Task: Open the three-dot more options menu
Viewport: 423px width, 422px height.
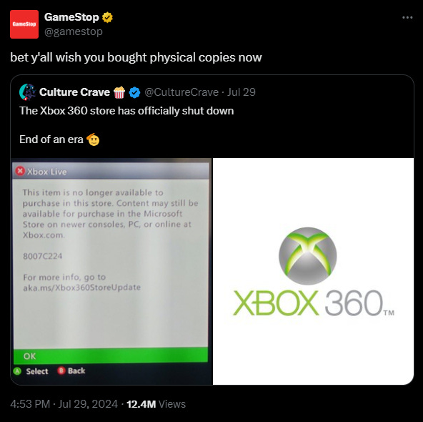Action: (407, 18)
